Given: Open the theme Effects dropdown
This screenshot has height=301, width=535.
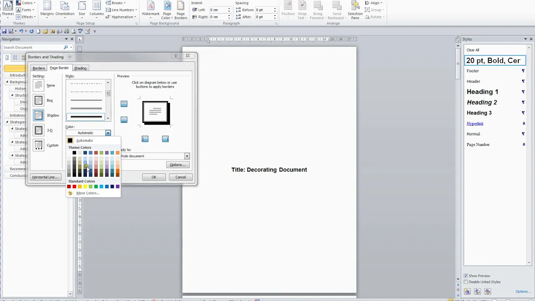Looking at the screenshot, I should click(26, 17).
